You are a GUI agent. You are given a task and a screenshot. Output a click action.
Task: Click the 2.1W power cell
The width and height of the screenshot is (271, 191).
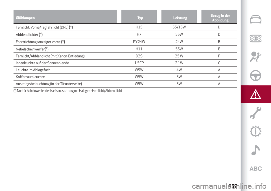pos(179,63)
